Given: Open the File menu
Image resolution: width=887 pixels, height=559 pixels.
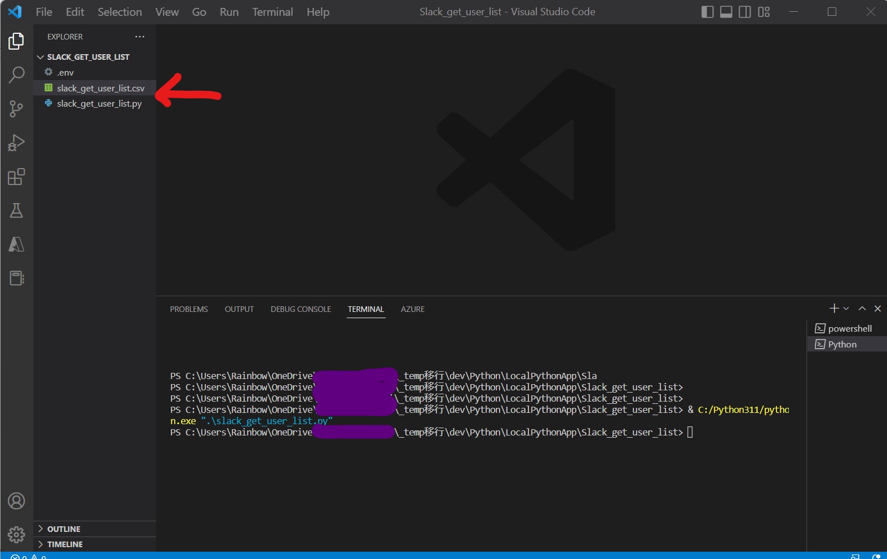Looking at the screenshot, I should tap(44, 12).
